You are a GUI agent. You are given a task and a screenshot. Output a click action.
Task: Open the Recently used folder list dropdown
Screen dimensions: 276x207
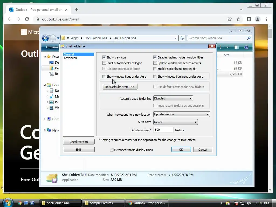point(173,98)
